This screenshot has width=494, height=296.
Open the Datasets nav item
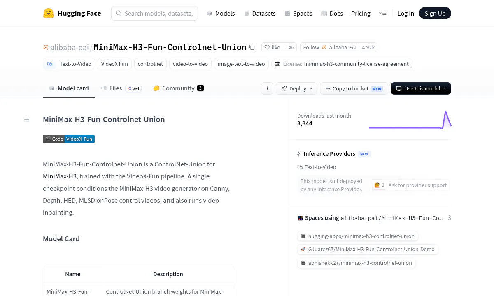(259, 13)
